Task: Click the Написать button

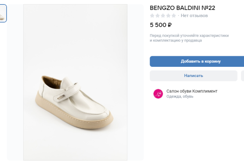Action: point(193,76)
